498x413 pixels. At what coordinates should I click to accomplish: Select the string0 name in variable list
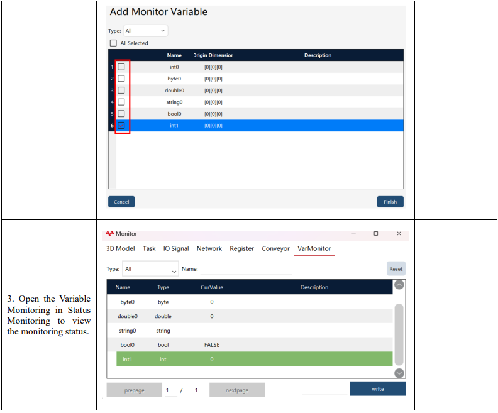(x=174, y=102)
